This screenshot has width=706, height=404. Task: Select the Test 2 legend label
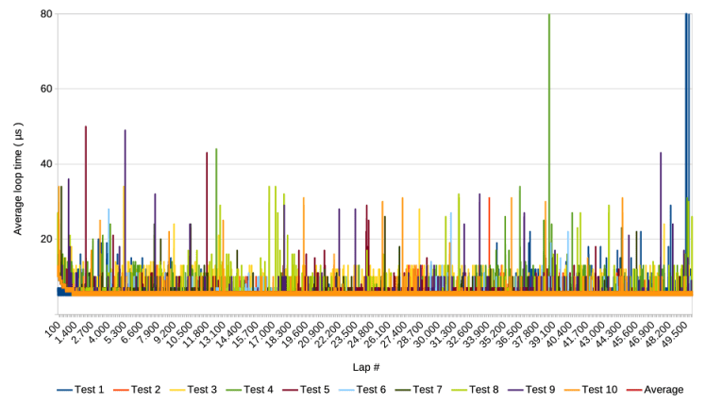coord(145,389)
